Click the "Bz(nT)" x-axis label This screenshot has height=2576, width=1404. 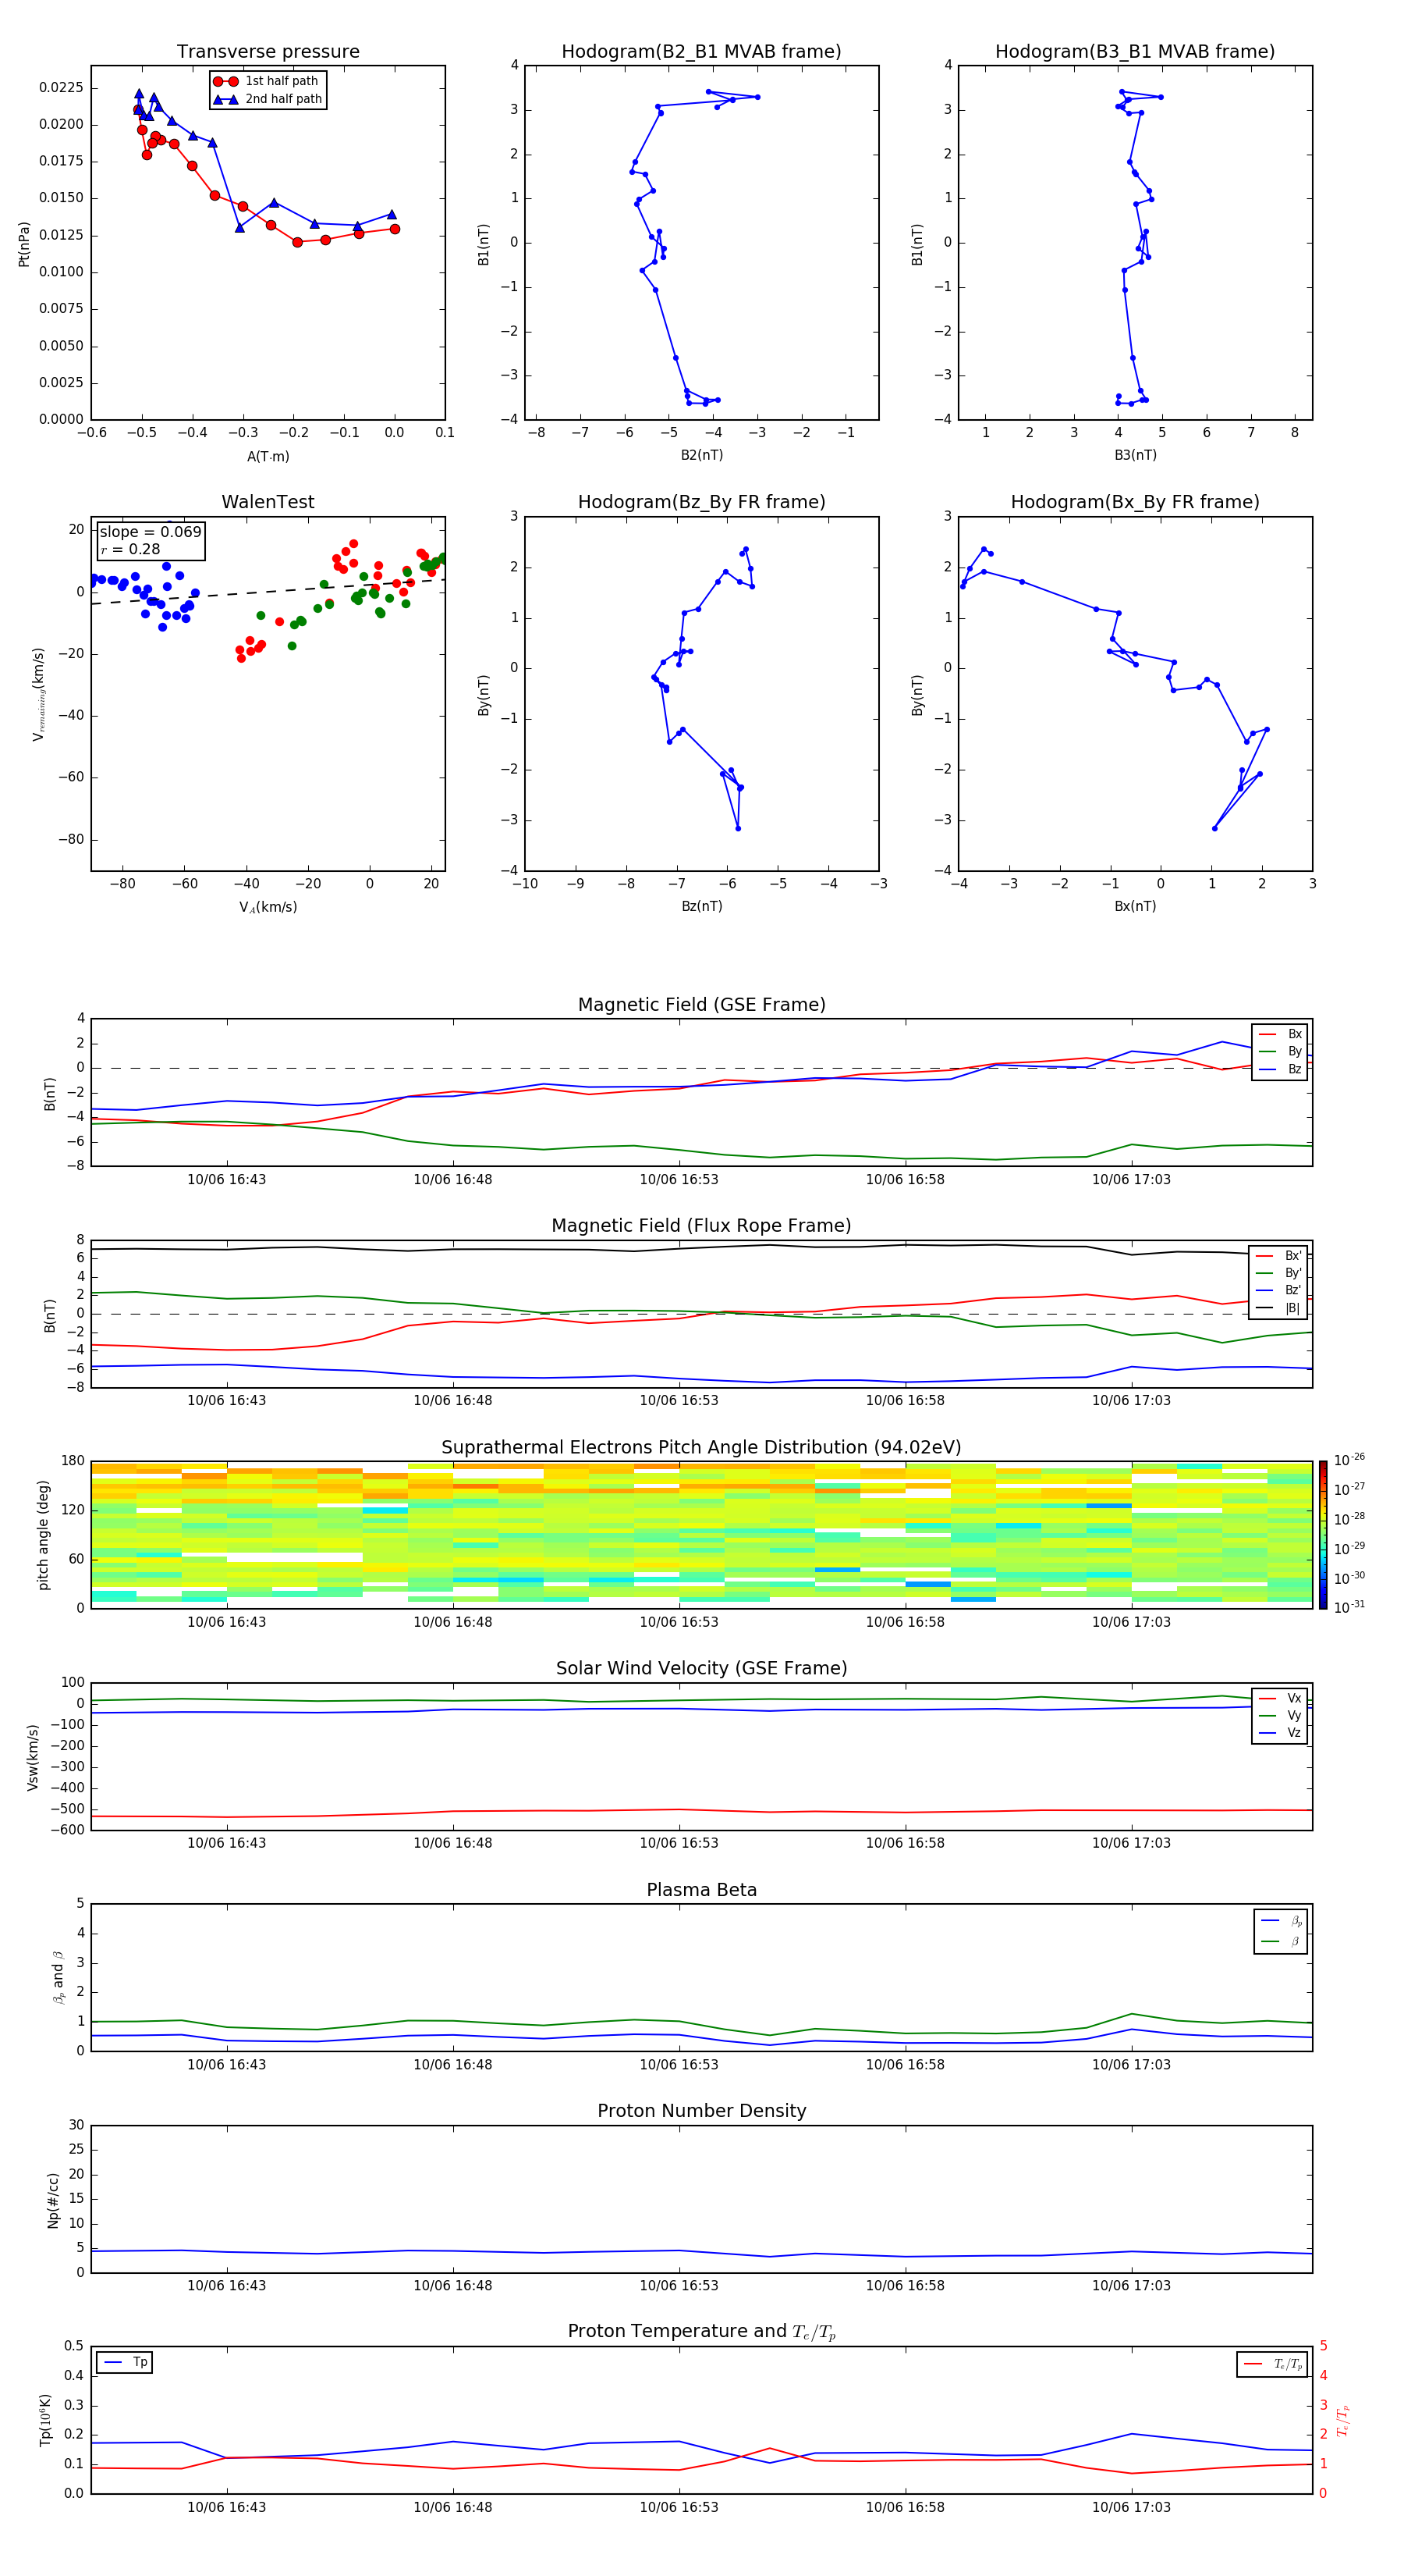coord(701,906)
